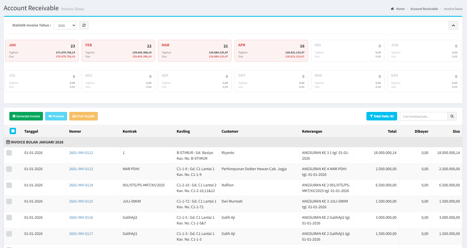467x248 pixels.
Task: Go to Account Receivable breadcrumb link
Action: coord(424,9)
